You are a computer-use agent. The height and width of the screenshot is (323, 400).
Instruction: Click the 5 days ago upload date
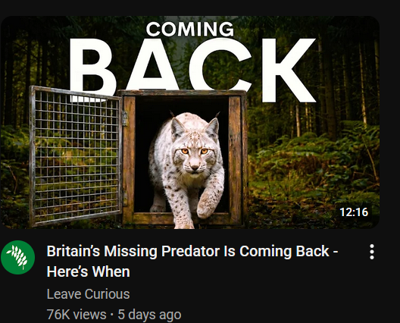pos(149,315)
